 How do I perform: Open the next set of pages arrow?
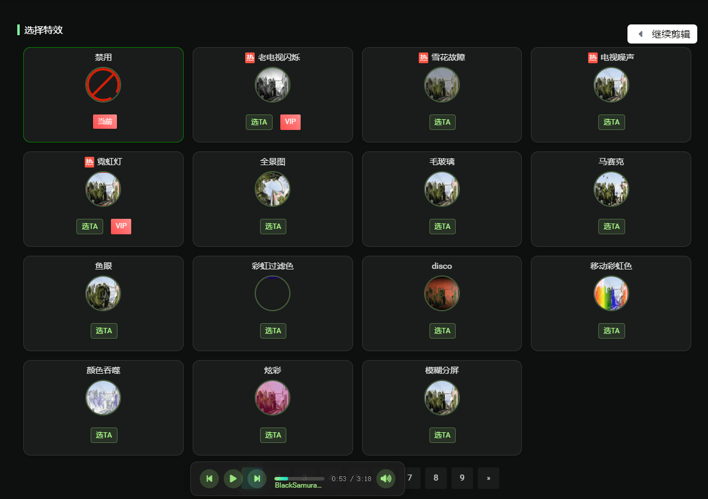[489, 478]
